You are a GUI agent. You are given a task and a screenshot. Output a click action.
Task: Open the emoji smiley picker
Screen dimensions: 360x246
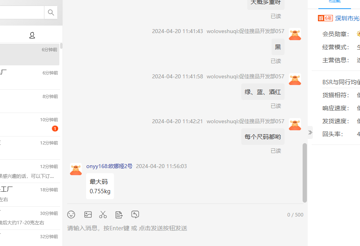pyautogui.click(x=71, y=215)
